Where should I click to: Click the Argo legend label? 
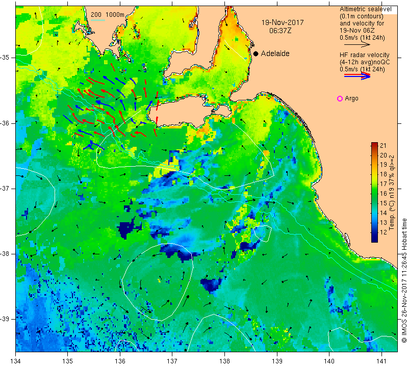click(351, 98)
